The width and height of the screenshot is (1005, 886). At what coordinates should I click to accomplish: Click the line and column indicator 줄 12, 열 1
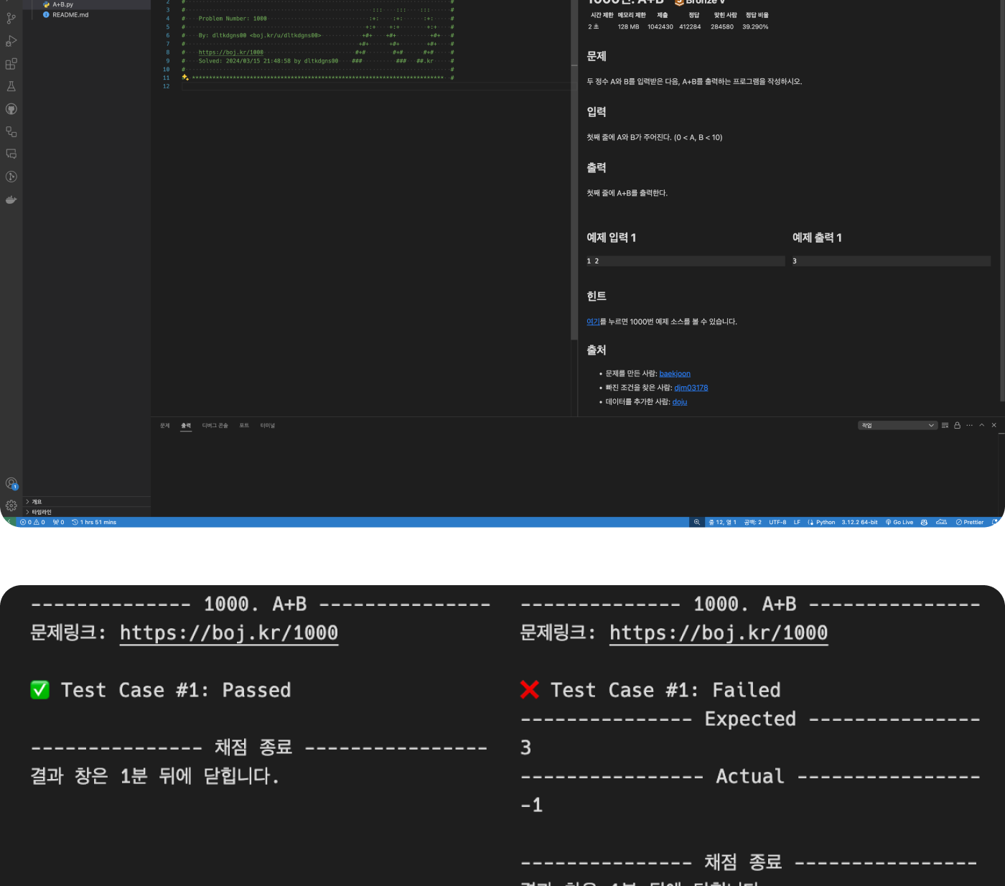[722, 522]
